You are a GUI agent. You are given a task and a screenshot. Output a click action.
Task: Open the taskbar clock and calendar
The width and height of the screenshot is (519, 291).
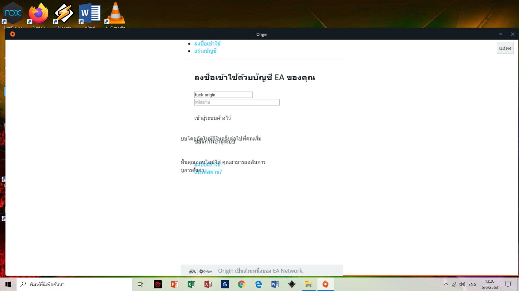pyautogui.click(x=489, y=284)
